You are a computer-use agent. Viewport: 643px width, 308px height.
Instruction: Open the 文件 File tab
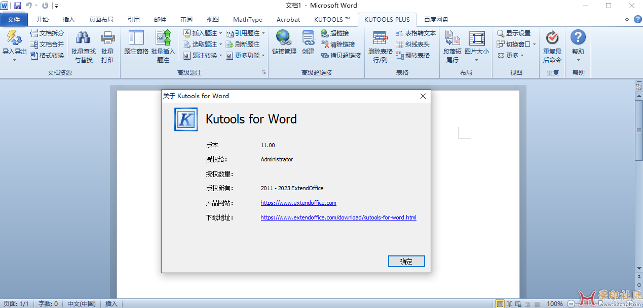14,20
